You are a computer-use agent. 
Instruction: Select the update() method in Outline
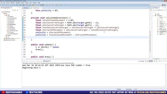[x=162, y=33]
